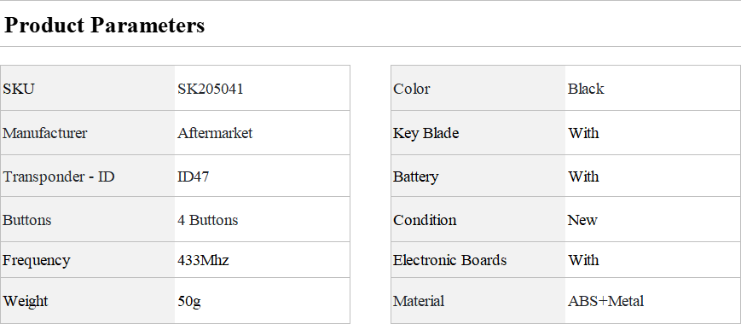Select the SKU value SK205041

pyautogui.click(x=211, y=89)
